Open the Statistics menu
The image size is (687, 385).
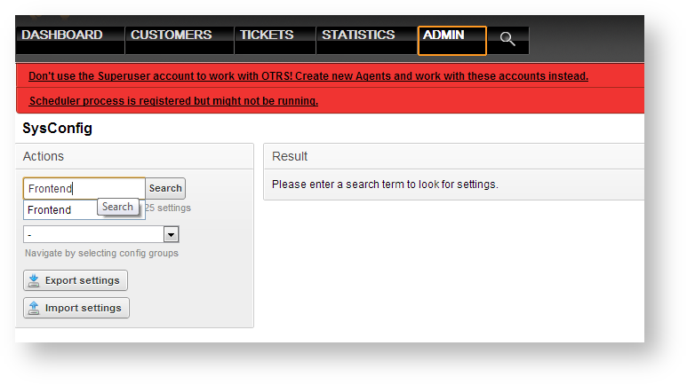pyautogui.click(x=367, y=40)
